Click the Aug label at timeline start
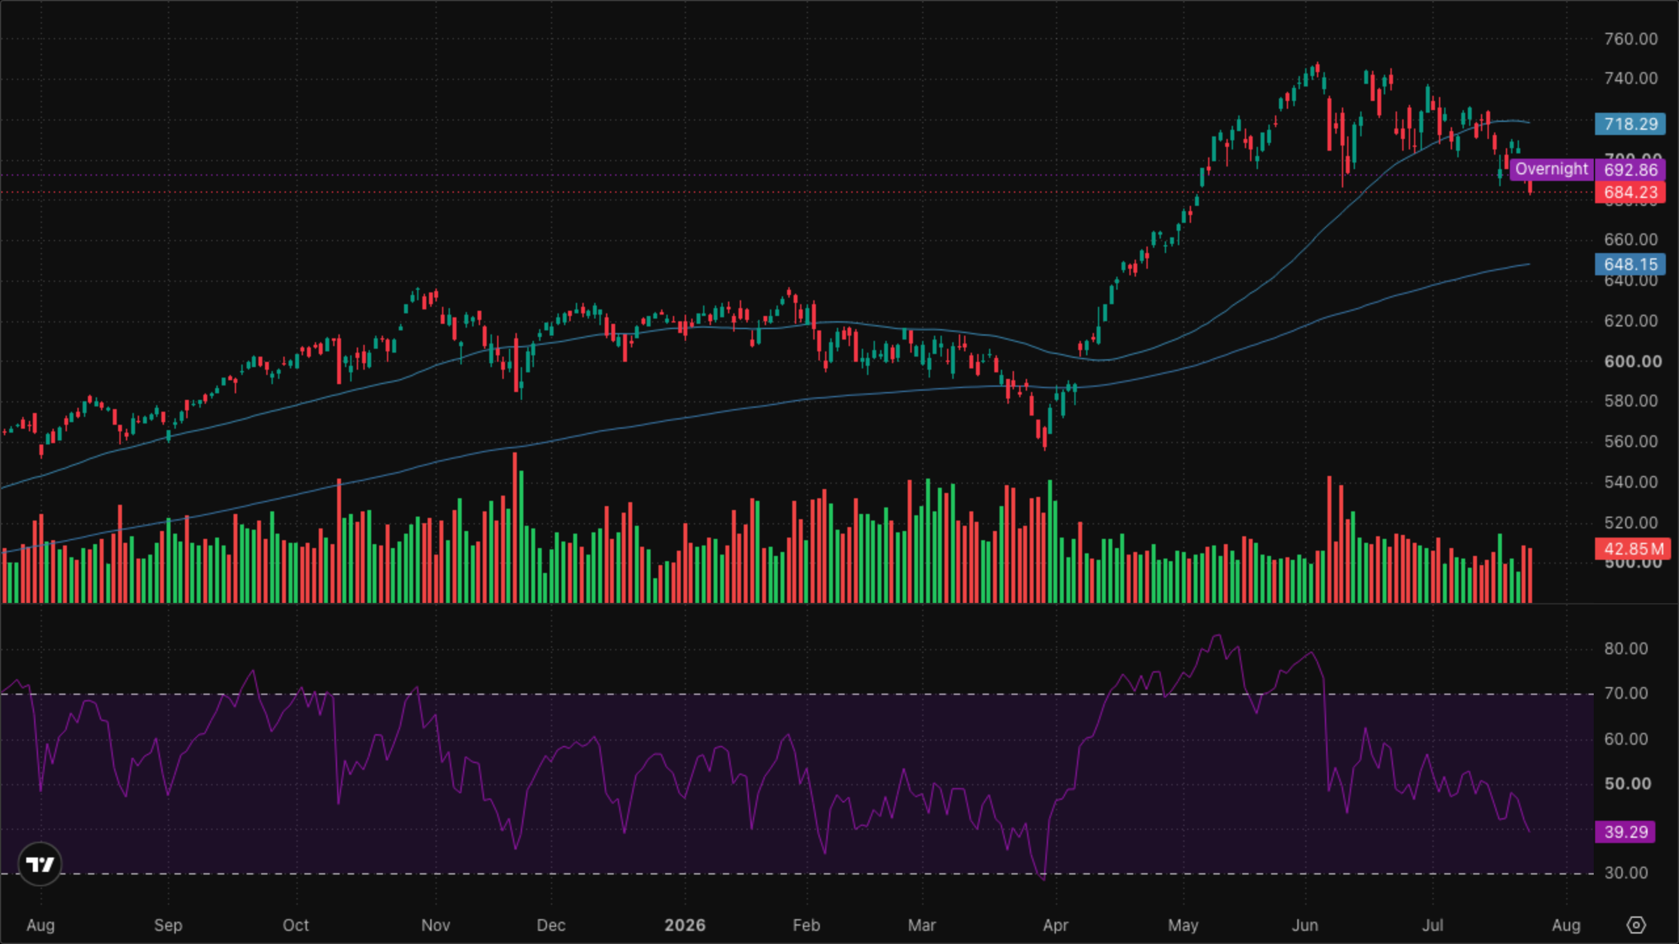The image size is (1679, 944). (41, 925)
